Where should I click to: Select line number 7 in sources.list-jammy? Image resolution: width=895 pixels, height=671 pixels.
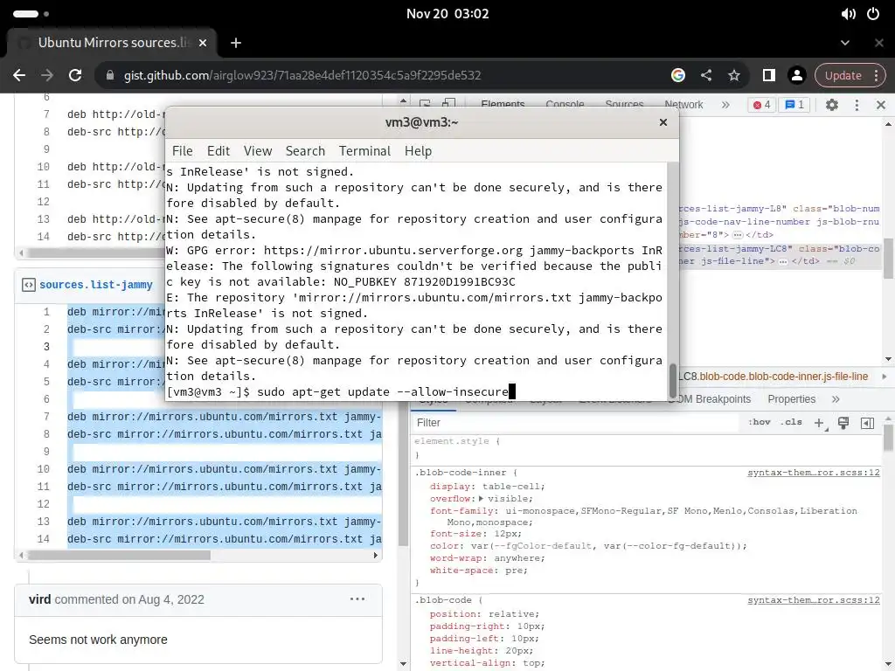(x=46, y=417)
